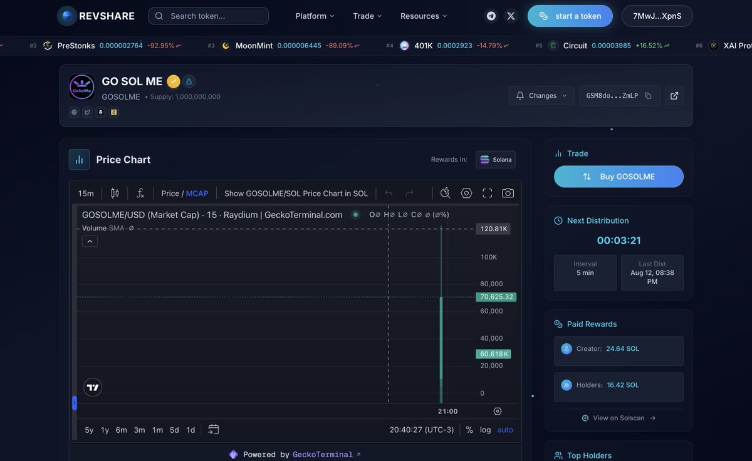Select the 5d range tab
This screenshot has width=752, height=461.
pos(174,430)
